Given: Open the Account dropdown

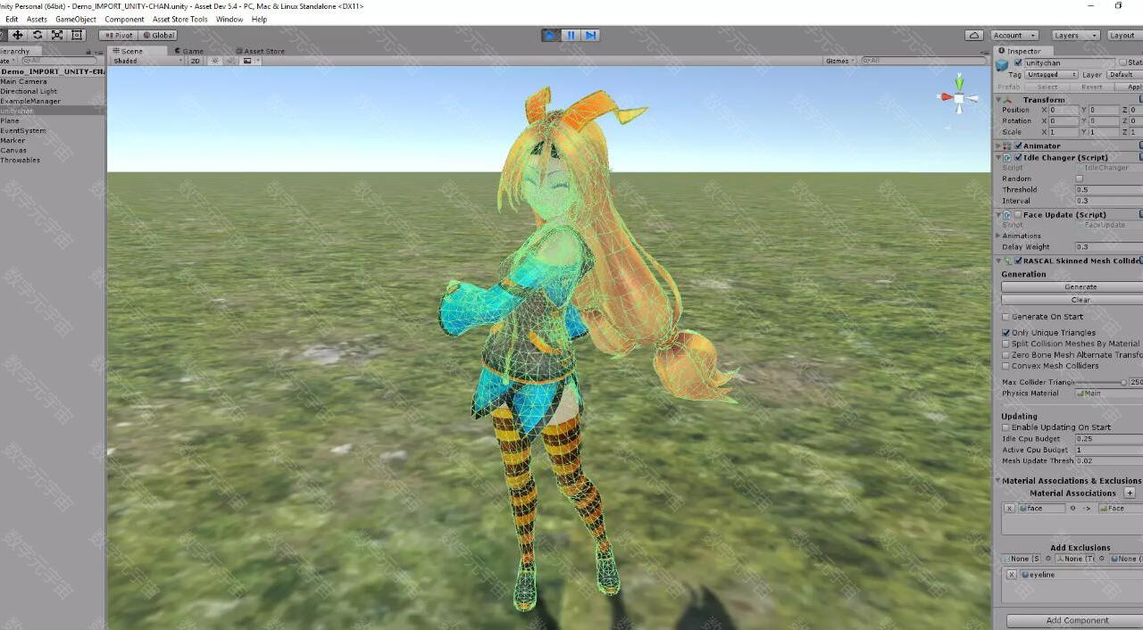Looking at the screenshot, I should coord(1014,36).
